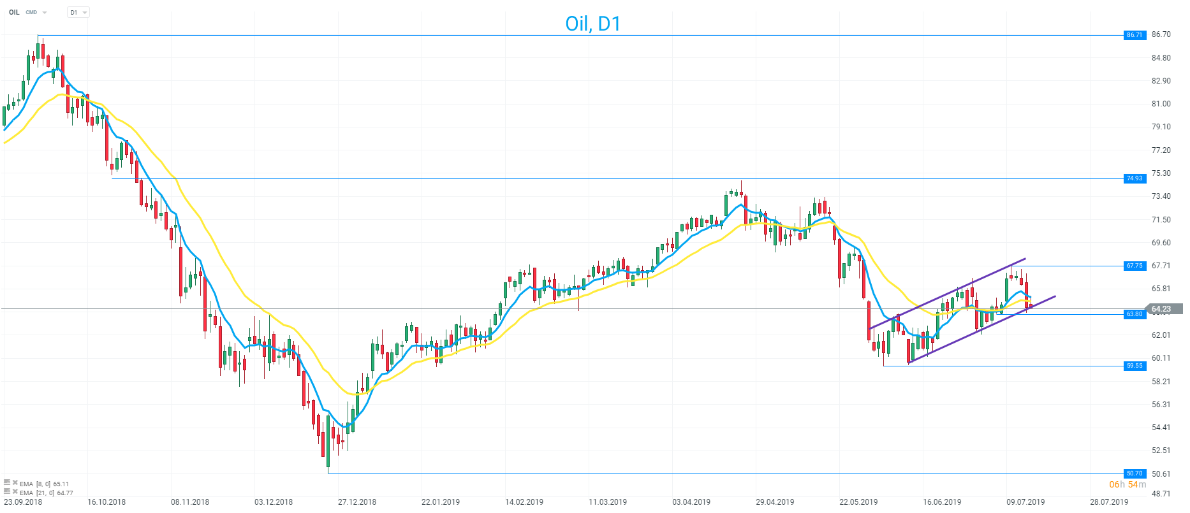Click the 16.06.2019 date label
This screenshot has height=513, width=1190.
[942, 502]
